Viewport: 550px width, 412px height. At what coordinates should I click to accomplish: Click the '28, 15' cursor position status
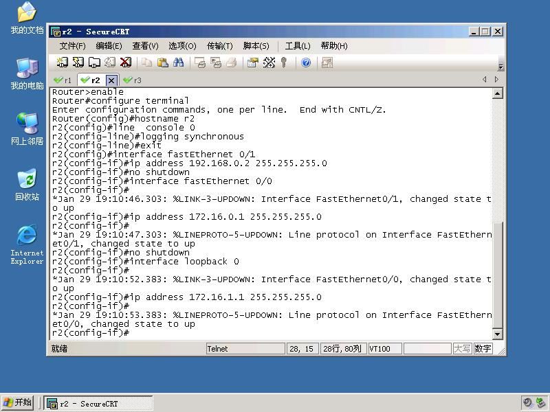point(302,349)
